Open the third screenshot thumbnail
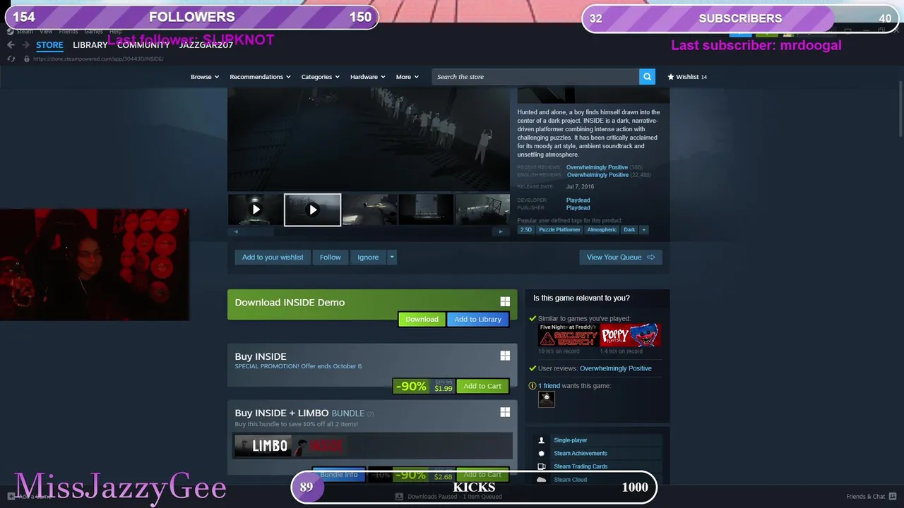The height and width of the screenshot is (508, 904). 369,210
